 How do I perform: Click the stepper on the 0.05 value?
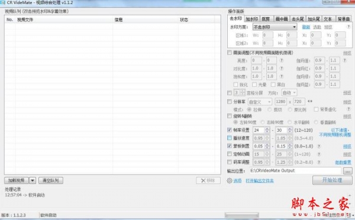[x=267, y=146]
